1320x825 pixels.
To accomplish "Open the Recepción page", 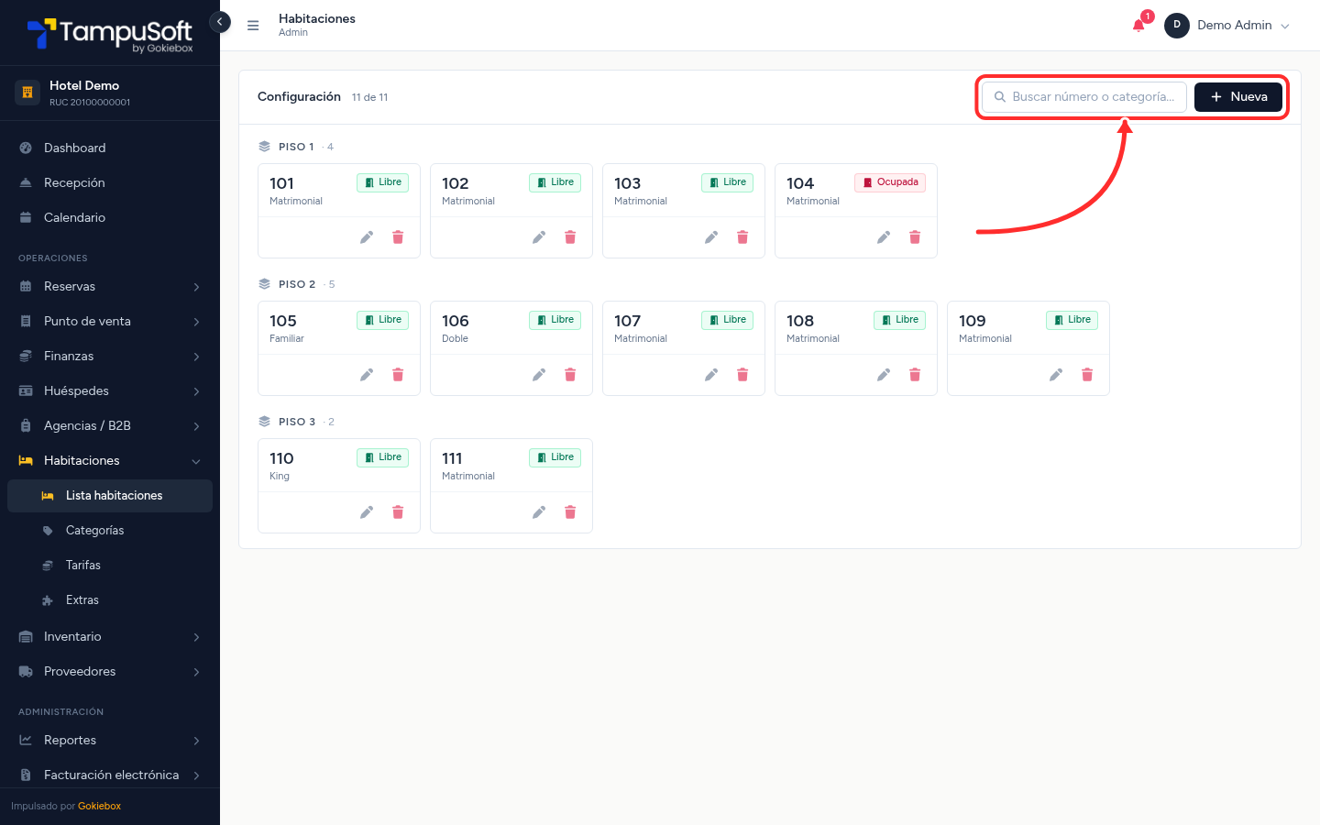I will (110, 183).
